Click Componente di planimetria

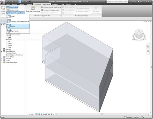[51, 7]
